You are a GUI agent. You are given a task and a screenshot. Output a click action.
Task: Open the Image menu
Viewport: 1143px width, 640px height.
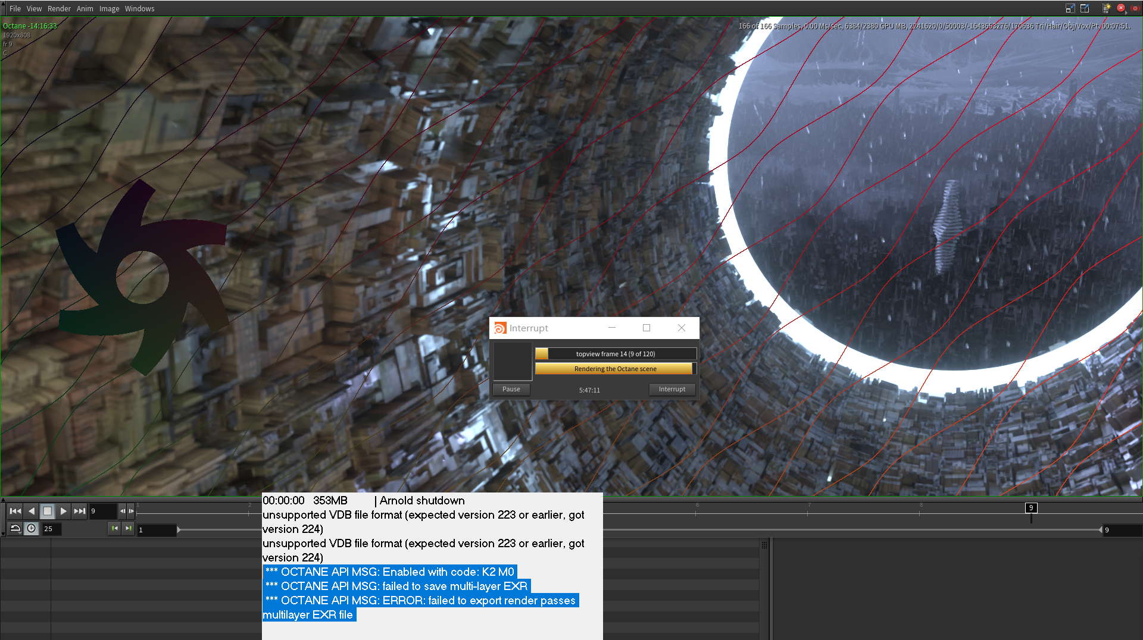point(109,8)
